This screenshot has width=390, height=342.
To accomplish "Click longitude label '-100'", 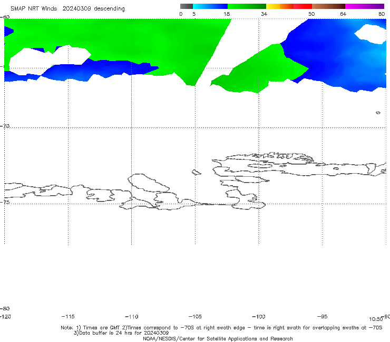I will [x=259, y=317].
